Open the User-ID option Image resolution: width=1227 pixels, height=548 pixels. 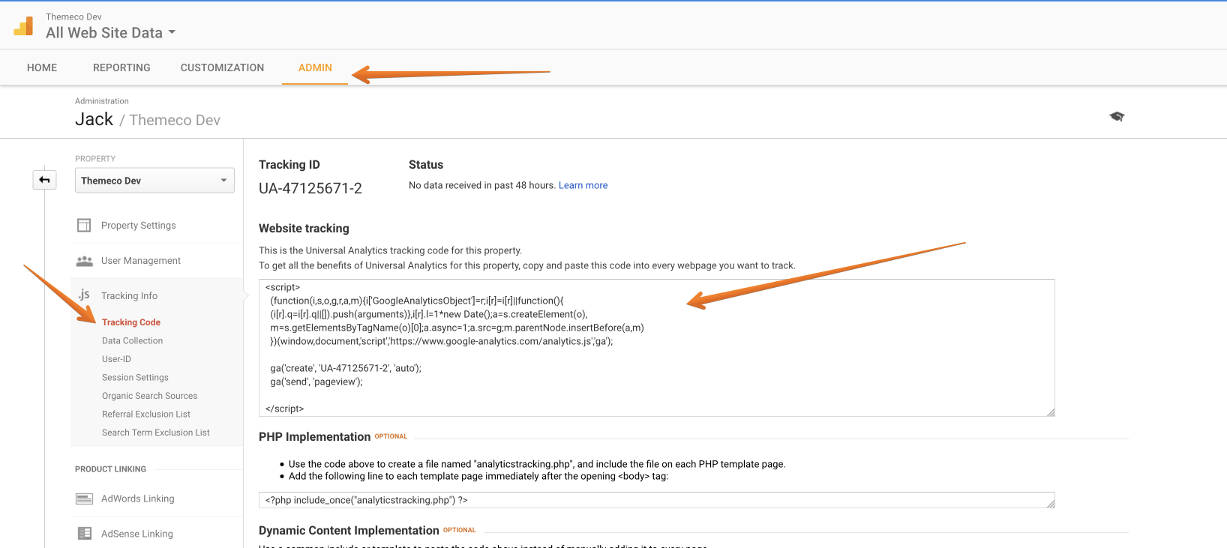click(116, 359)
